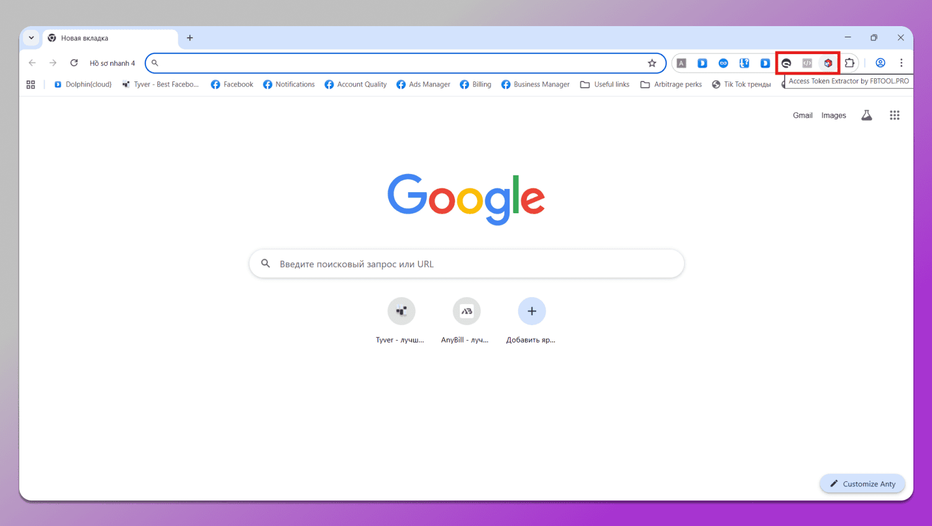Open a new tab with plus button
Viewport: 932px width, 526px height.
[190, 38]
